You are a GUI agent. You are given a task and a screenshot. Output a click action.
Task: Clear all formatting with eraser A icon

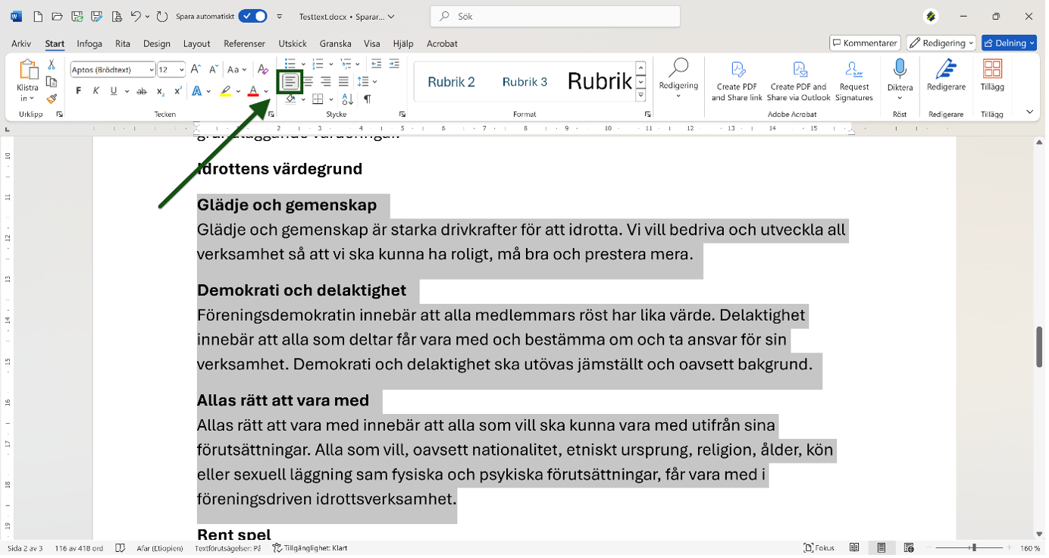(x=263, y=70)
